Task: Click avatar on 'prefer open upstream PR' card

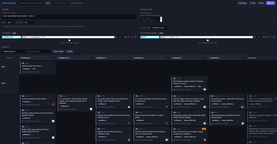Action: pos(53,137)
